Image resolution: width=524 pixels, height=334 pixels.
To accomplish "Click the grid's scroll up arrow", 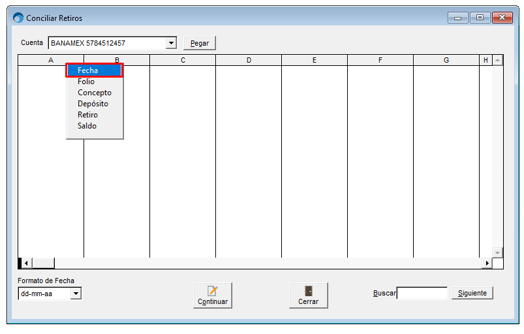I will (x=498, y=61).
